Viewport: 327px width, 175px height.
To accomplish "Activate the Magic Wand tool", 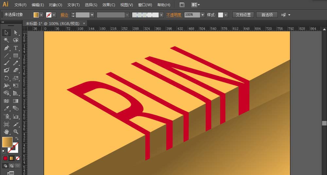I will click(x=6, y=40).
